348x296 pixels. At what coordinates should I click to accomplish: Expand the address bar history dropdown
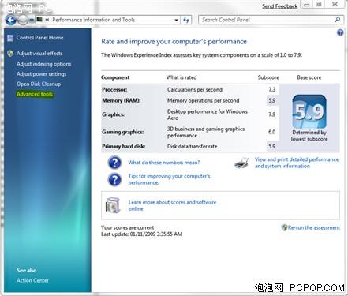(176, 20)
